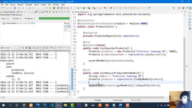Maximize the Console view

(68, 48)
